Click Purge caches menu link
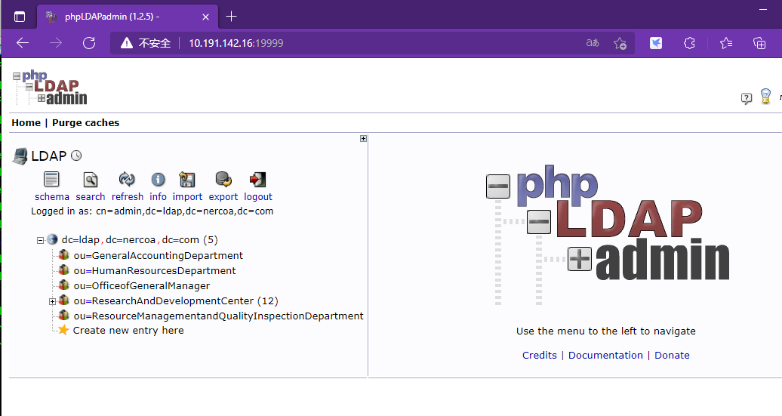Image resolution: width=782 pixels, height=416 pixels. tap(86, 123)
